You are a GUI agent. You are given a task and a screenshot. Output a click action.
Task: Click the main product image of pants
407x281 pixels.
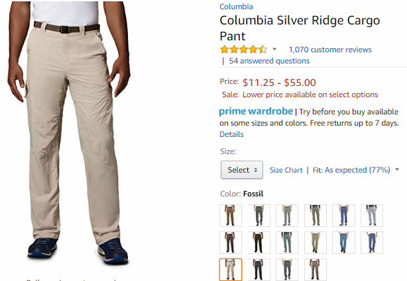pos(76,132)
